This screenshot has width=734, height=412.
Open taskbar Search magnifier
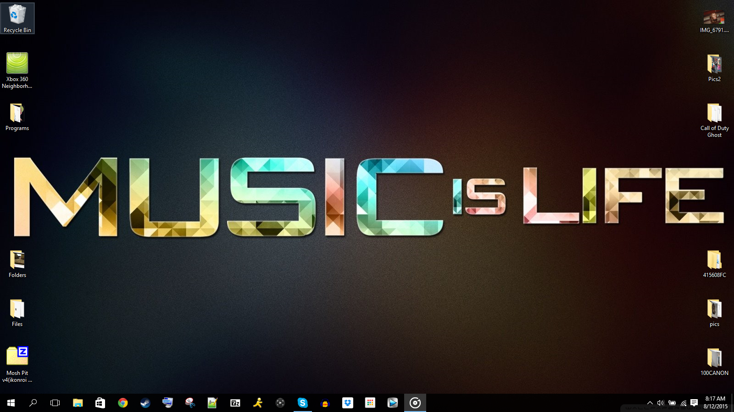tap(33, 403)
